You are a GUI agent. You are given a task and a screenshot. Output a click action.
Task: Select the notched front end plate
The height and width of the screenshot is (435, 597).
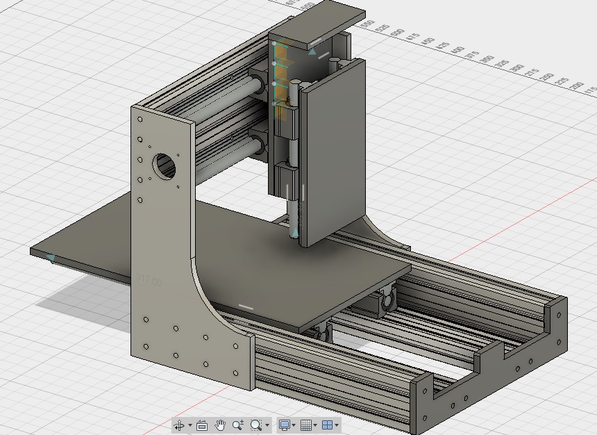tap(491, 366)
